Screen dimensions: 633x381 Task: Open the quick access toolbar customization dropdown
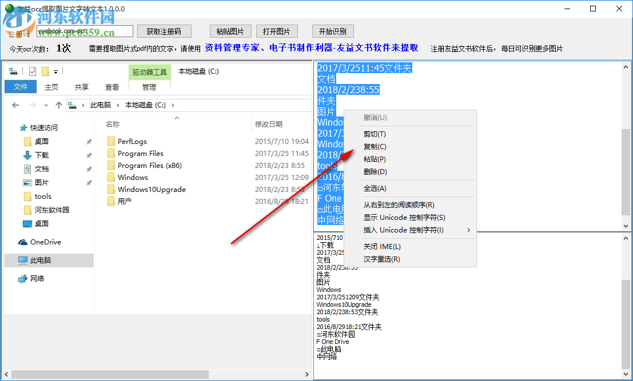(54, 71)
